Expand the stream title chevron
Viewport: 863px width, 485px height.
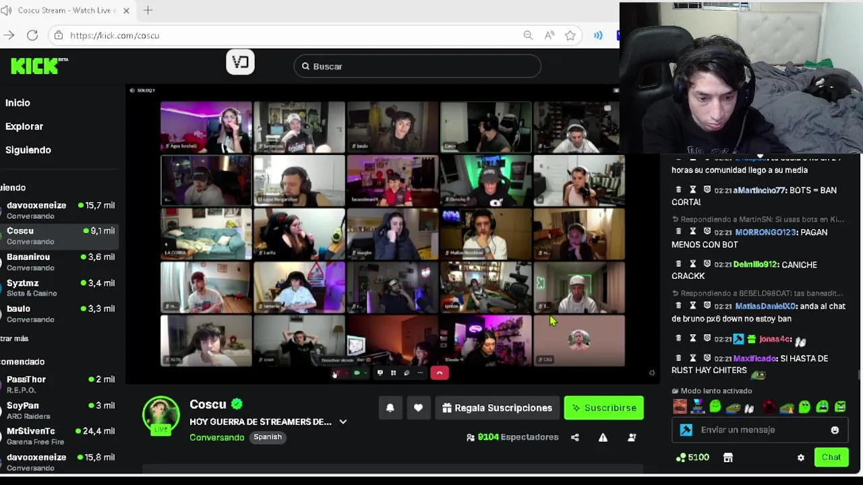coord(343,422)
